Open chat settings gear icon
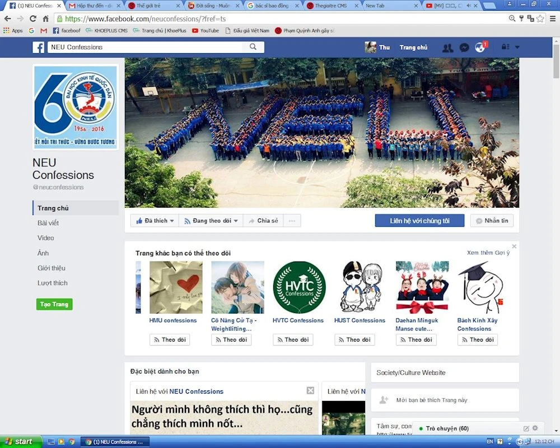The width and height of the screenshot is (560, 448). click(535, 428)
